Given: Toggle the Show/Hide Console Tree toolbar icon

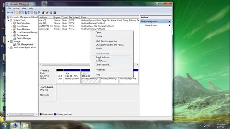Looking at the screenshot, I should 21,13.
